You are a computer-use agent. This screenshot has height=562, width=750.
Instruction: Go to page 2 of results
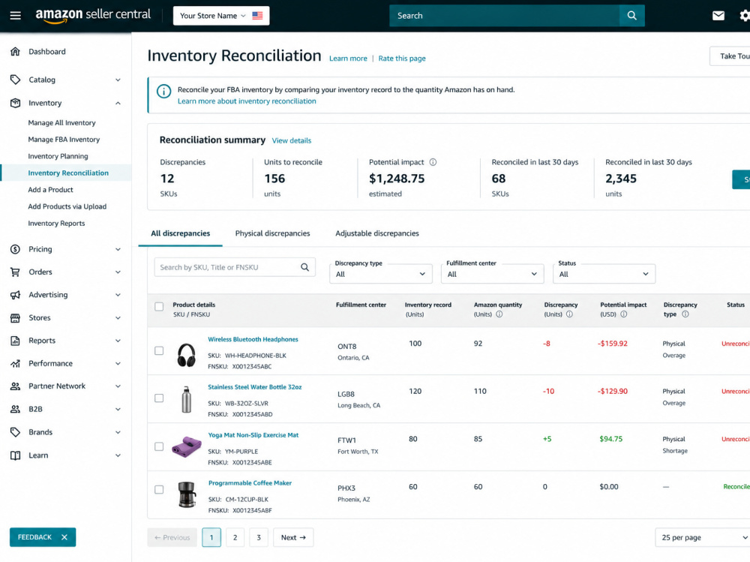click(235, 537)
